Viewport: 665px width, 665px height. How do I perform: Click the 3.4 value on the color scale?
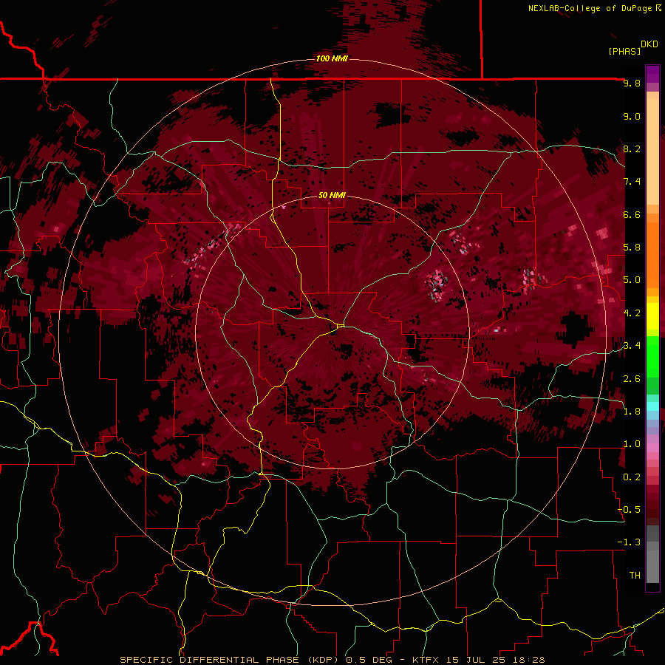(x=632, y=346)
